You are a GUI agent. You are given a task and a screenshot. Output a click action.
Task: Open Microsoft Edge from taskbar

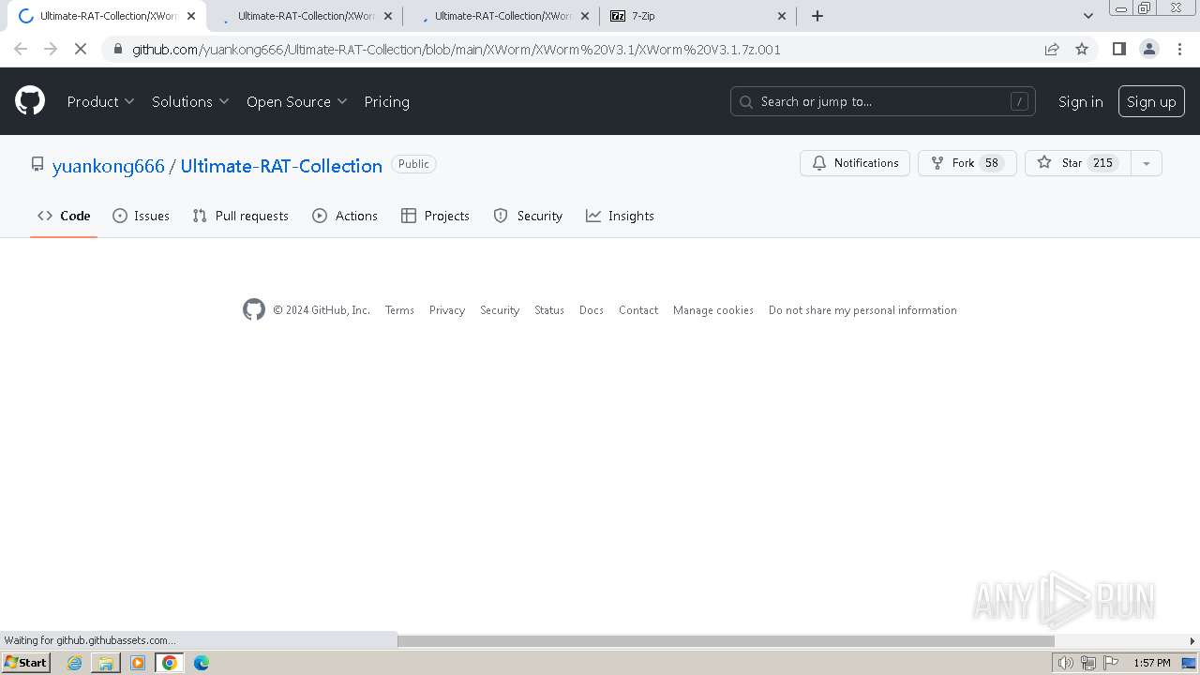202,663
